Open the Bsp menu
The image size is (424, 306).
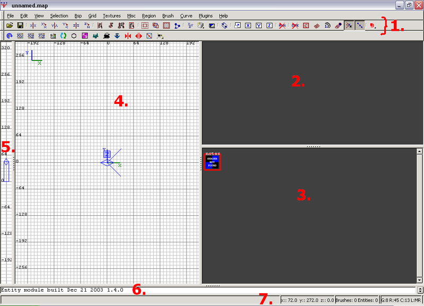tap(78, 16)
